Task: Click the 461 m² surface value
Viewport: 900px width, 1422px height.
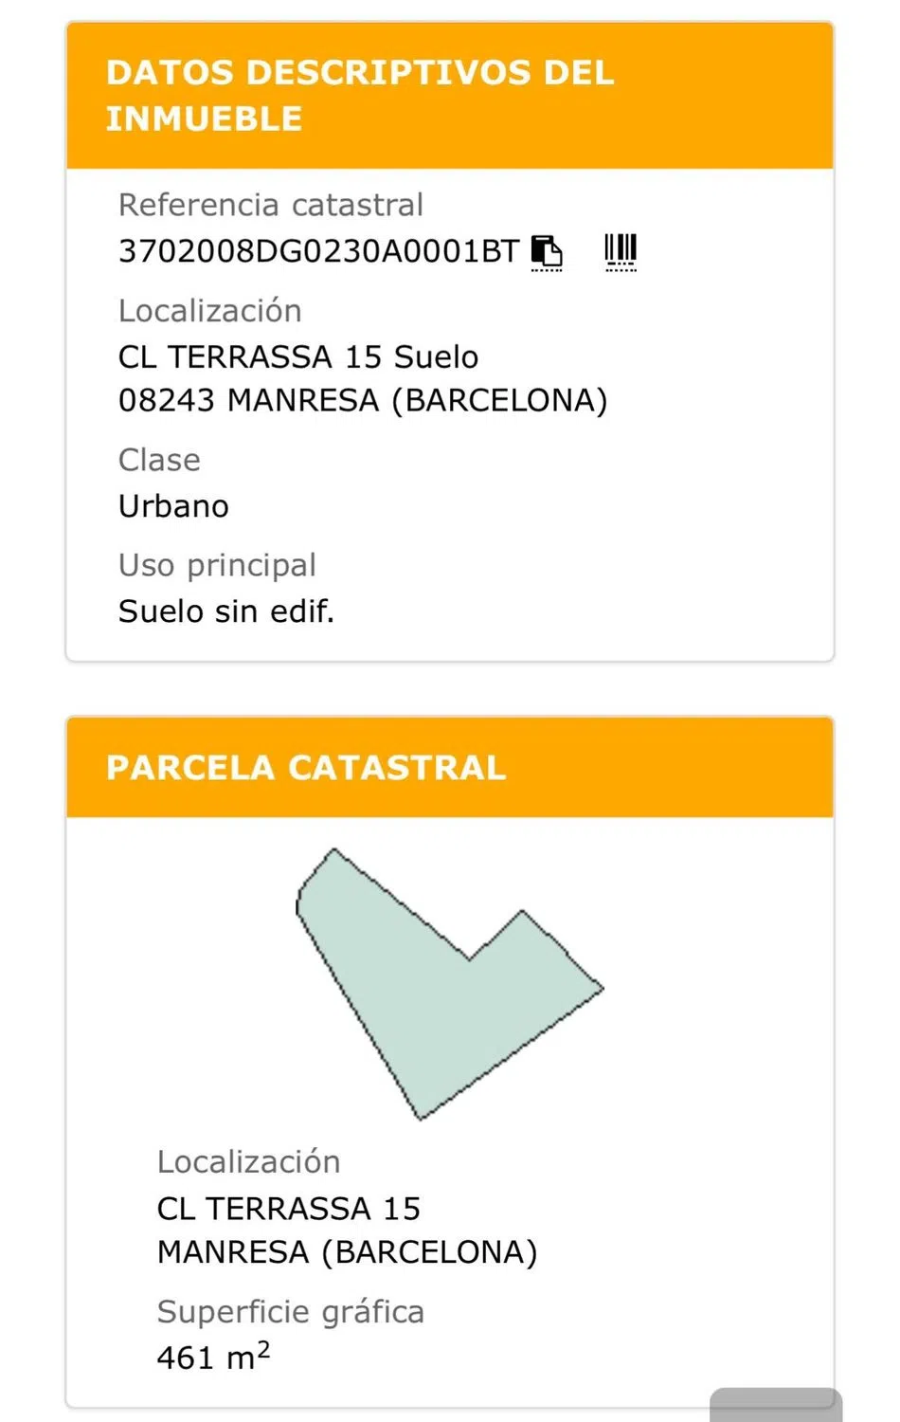Action: tap(213, 1357)
